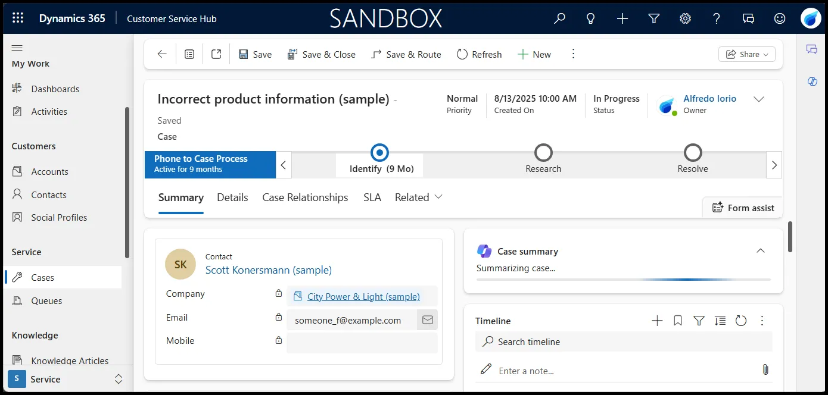828x395 pixels.
Task: Click the plus quick create icon in top bar
Action: point(622,18)
